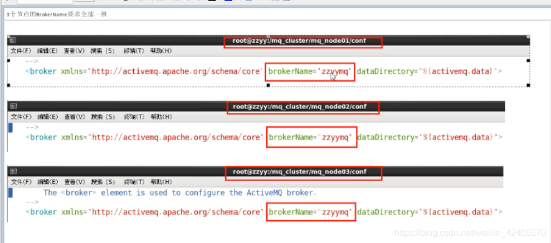Open 终端(T) menu in mq_node03 terminal
The width and height of the screenshot is (551, 243).
(134, 182)
